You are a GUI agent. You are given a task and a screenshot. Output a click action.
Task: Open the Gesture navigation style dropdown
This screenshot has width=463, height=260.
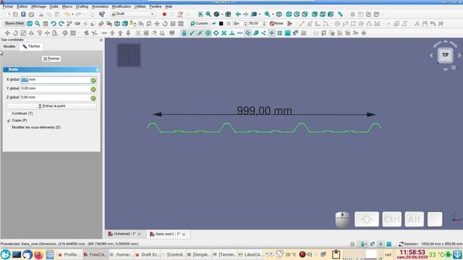[x=409, y=244]
